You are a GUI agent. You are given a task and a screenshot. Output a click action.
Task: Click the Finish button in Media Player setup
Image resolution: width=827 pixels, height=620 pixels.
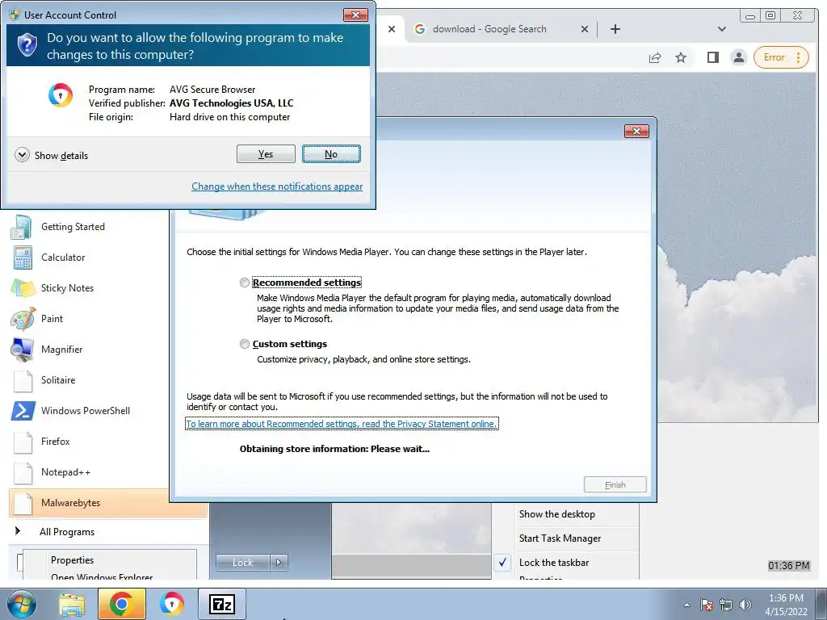tap(615, 484)
